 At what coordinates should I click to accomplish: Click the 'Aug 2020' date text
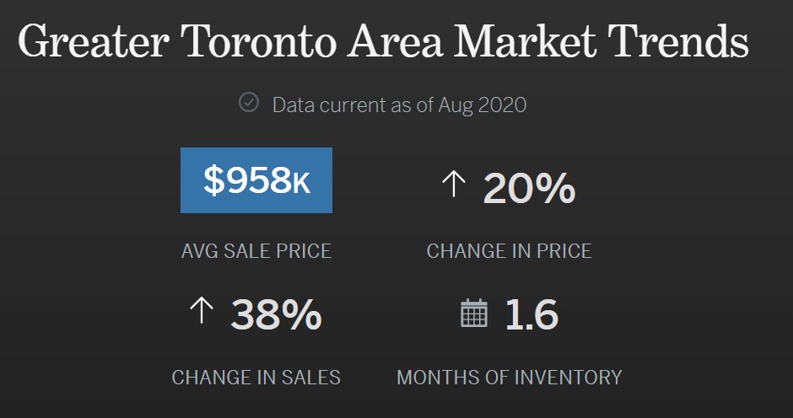point(483,105)
